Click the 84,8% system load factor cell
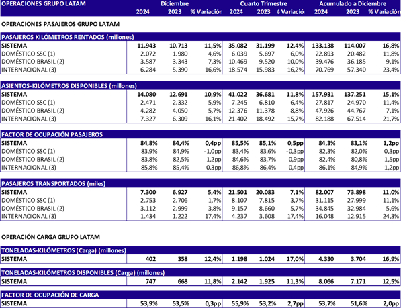 [148, 144]
